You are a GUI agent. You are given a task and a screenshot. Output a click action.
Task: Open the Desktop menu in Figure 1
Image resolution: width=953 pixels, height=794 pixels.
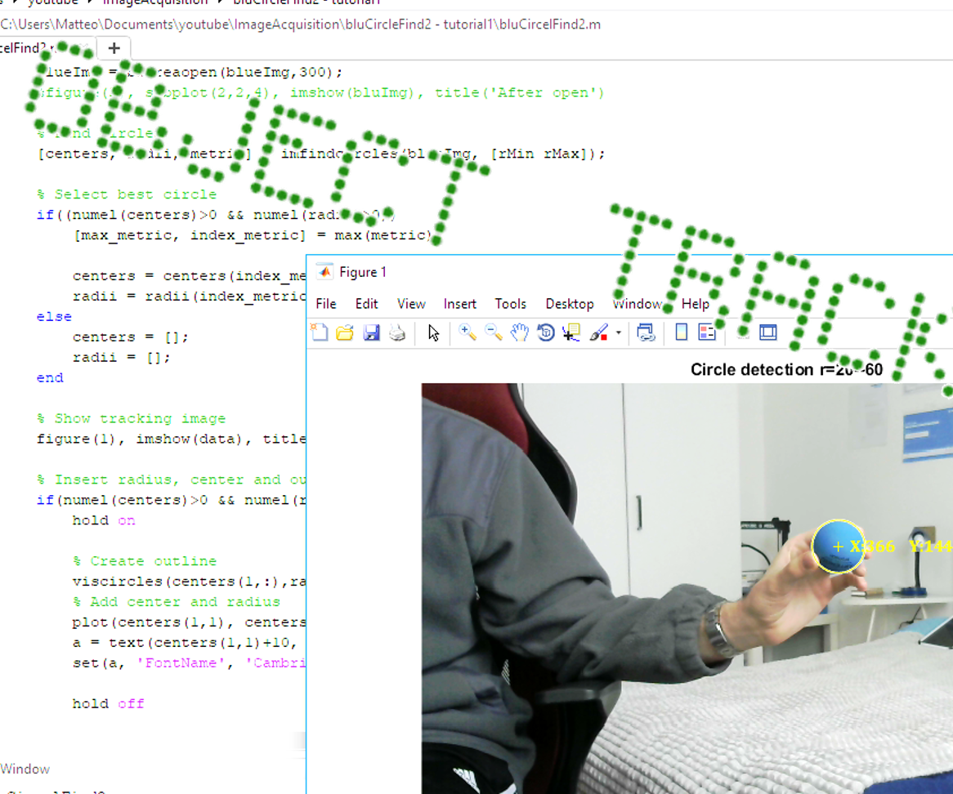coord(570,304)
